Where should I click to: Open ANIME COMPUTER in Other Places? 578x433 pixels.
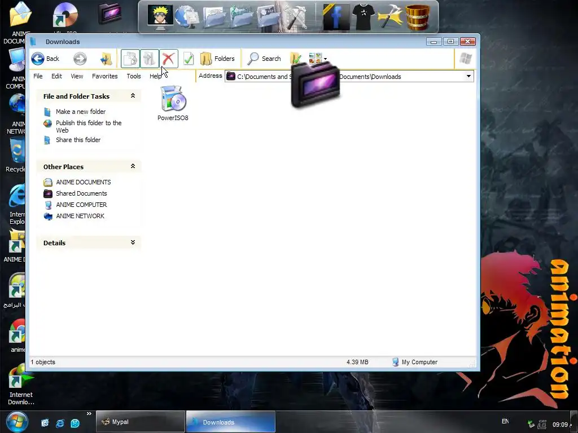(x=81, y=205)
